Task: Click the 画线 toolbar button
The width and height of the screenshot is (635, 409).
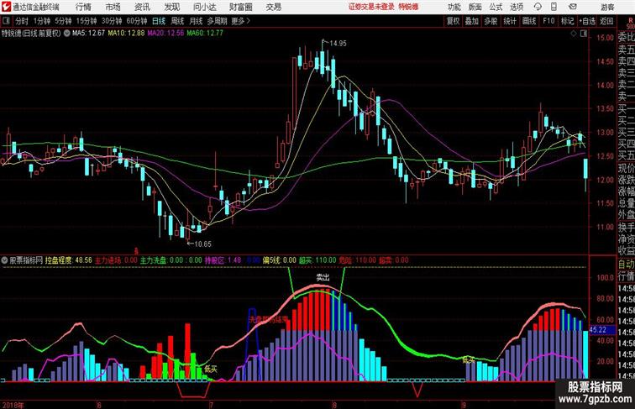Action: (529, 21)
